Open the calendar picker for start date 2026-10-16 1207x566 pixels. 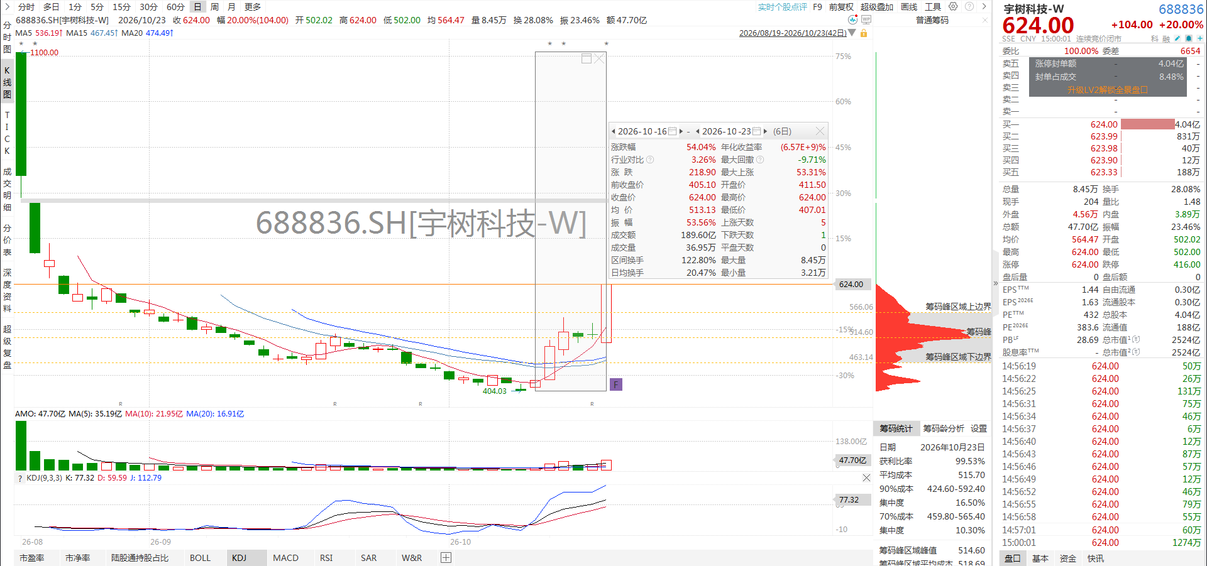tap(672, 131)
